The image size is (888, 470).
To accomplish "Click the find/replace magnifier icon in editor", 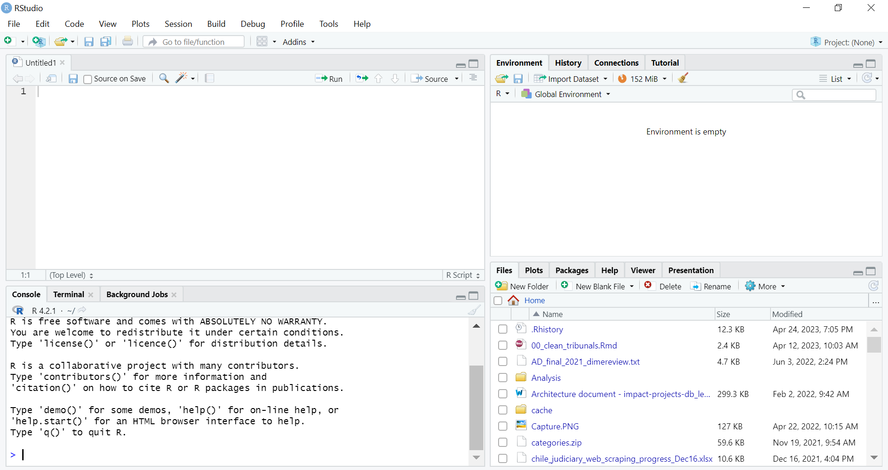I will coord(164,79).
